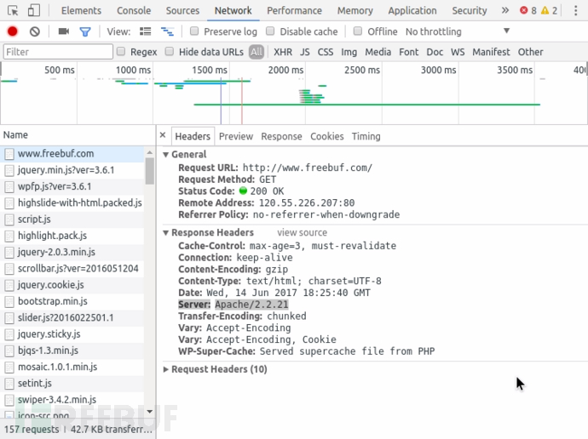
Task: Enable the Preserve log checkbox
Action: 195,31
